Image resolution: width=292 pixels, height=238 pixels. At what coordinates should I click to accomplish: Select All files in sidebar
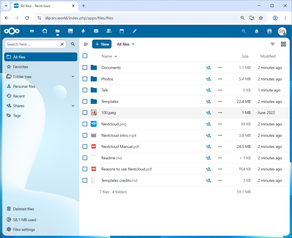41,57
